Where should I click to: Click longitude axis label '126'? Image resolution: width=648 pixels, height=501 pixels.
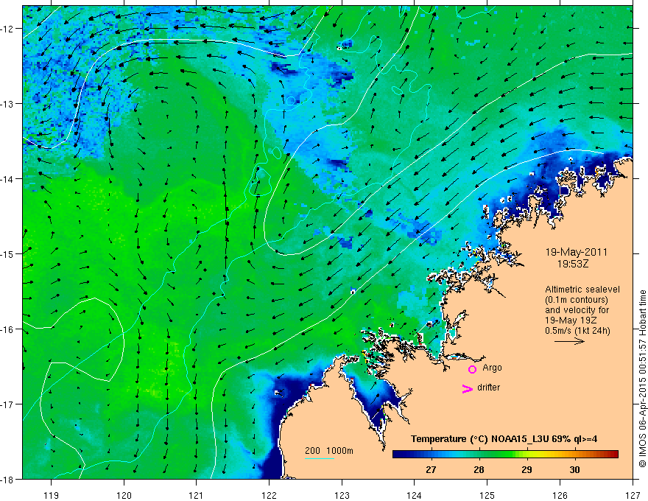coord(560,495)
